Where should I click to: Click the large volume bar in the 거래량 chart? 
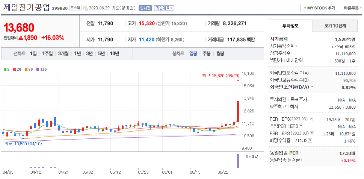pyautogui.click(x=238, y=161)
